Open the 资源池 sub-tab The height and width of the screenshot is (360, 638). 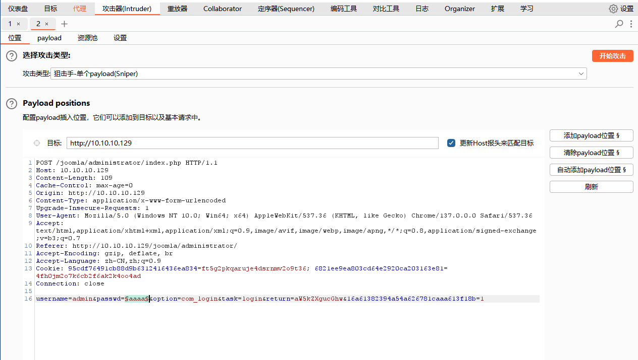(x=87, y=38)
